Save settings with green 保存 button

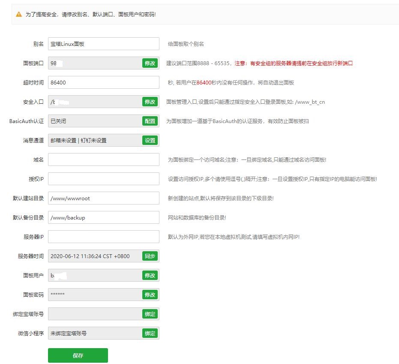(78, 355)
